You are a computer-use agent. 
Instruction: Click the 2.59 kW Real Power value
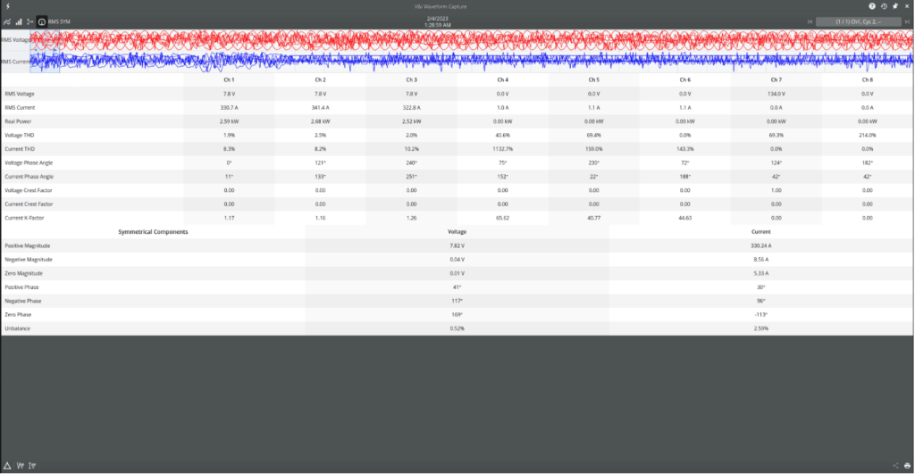[229, 121]
